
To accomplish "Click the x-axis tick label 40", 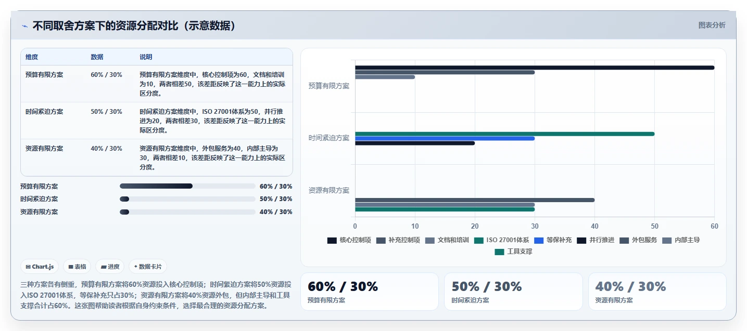I will pos(594,227).
